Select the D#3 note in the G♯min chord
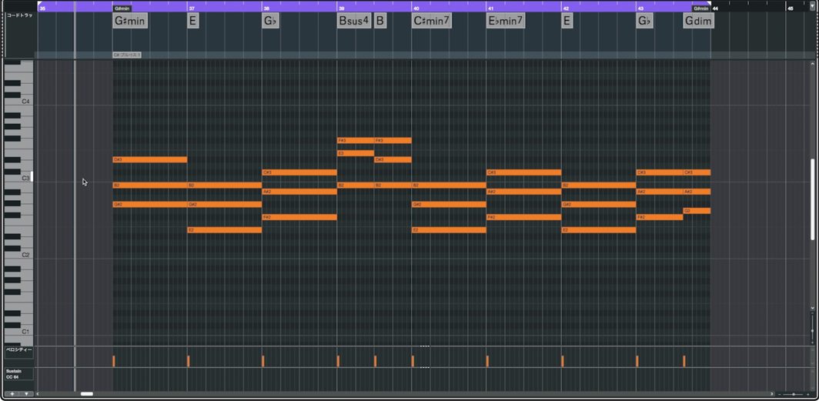This screenshot has width=819, height=401. (x=150, y=159)
